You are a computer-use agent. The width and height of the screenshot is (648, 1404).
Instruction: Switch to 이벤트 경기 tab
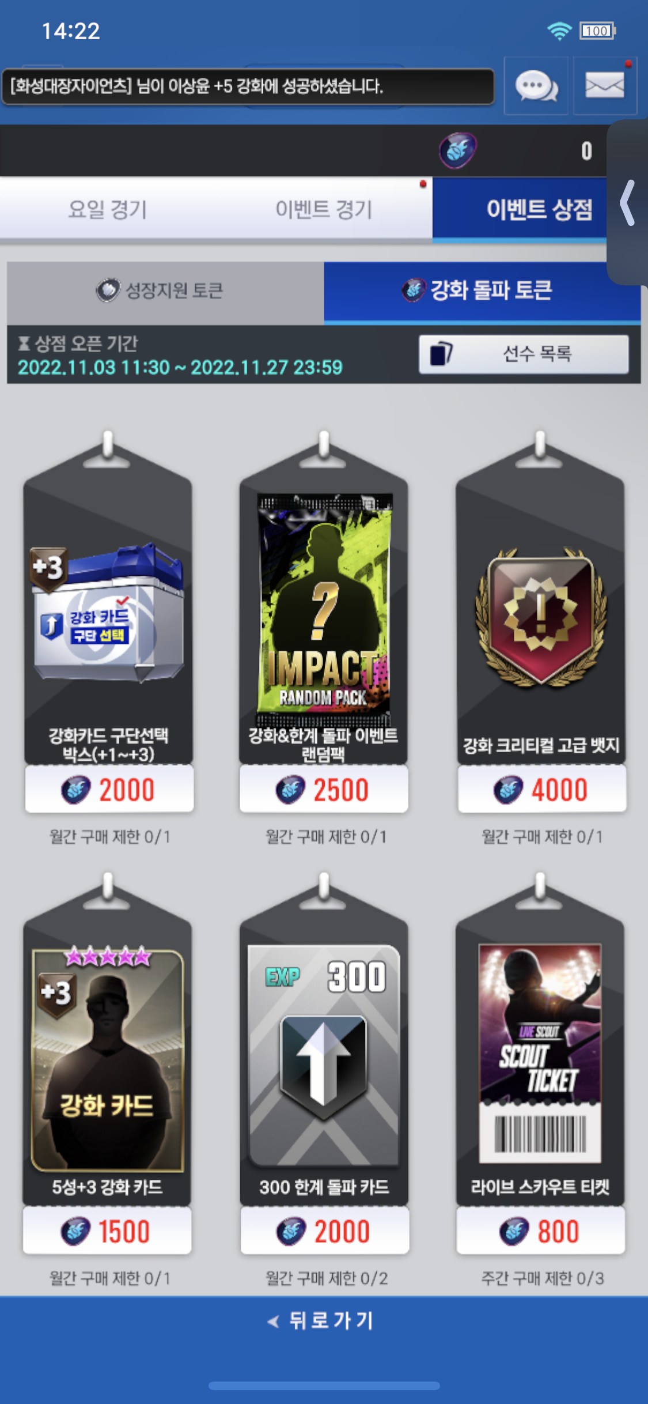pos(324,209)
